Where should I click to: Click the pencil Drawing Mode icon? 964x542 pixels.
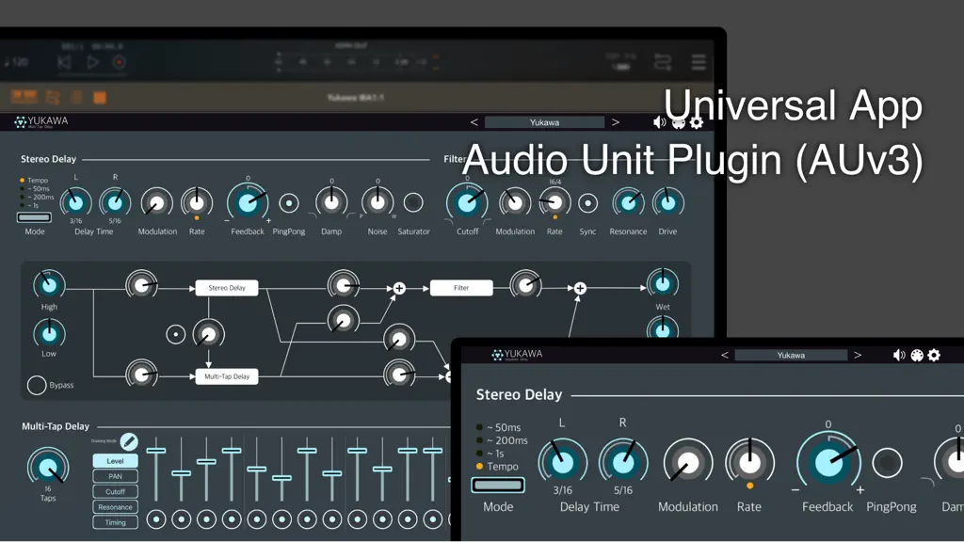[x=128, y=441]
